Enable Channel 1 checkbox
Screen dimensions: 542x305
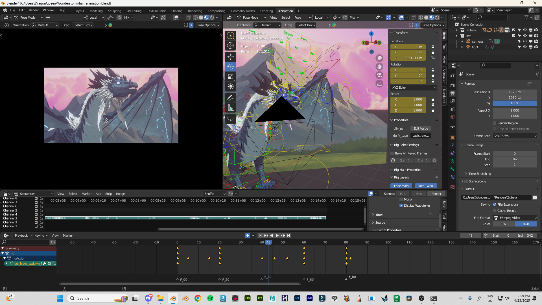(36, 226)
